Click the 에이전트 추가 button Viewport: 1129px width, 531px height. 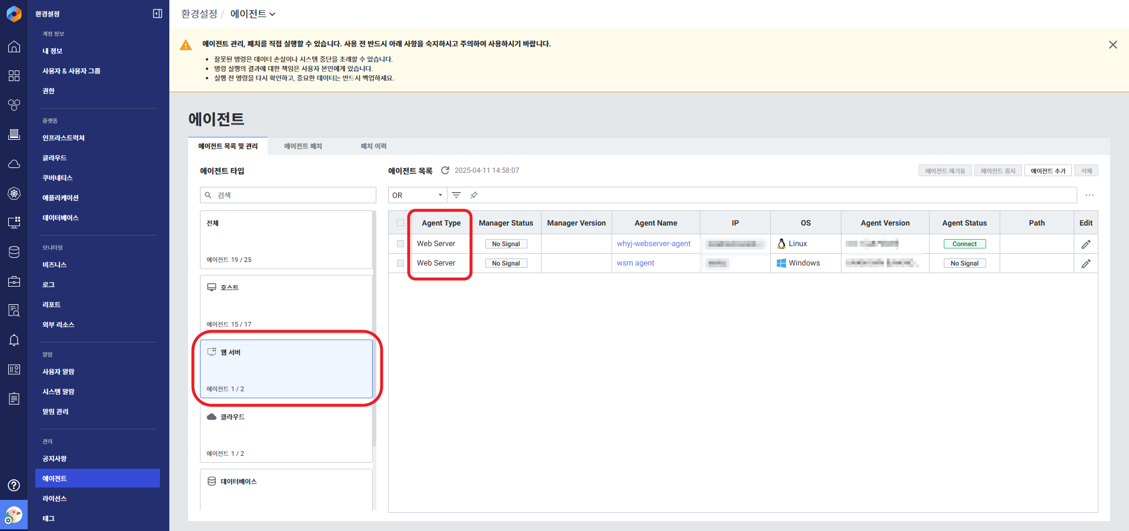tap(1048, 171)
